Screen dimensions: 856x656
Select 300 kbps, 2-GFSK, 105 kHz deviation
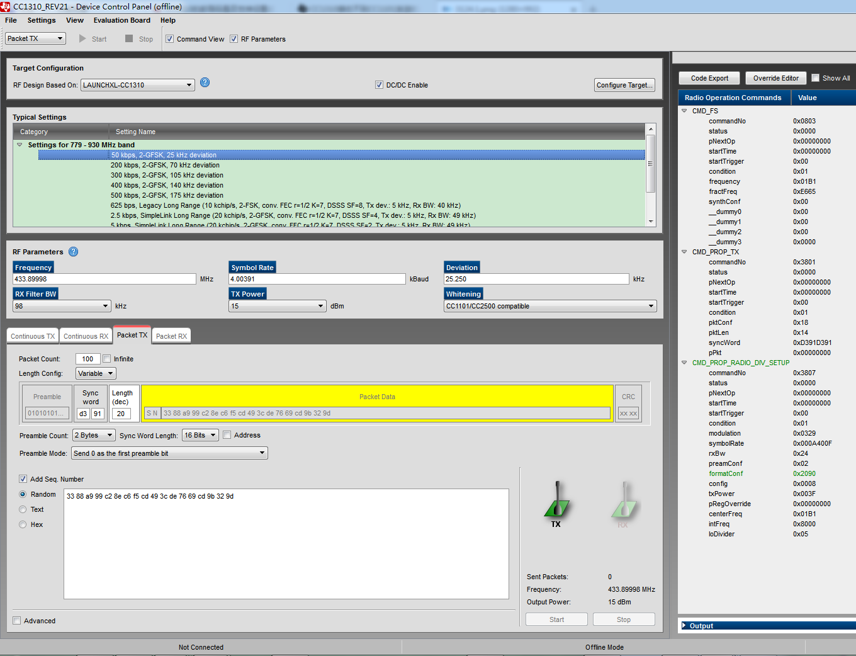coord(167,175)
